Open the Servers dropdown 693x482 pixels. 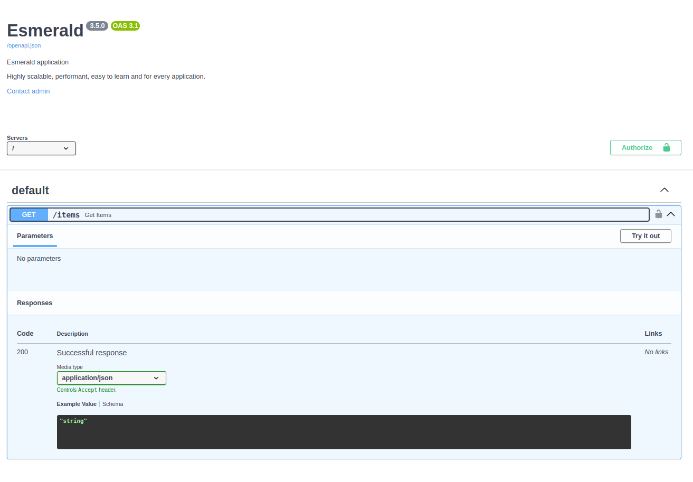[41, 148]
